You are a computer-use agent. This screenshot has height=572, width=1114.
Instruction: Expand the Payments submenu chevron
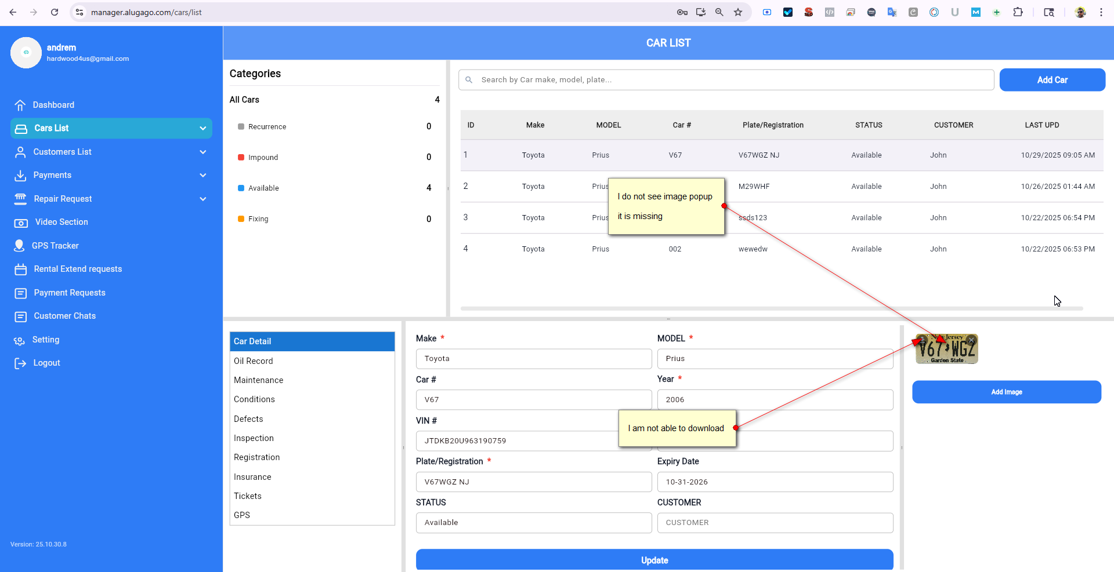tap(202, 175)
